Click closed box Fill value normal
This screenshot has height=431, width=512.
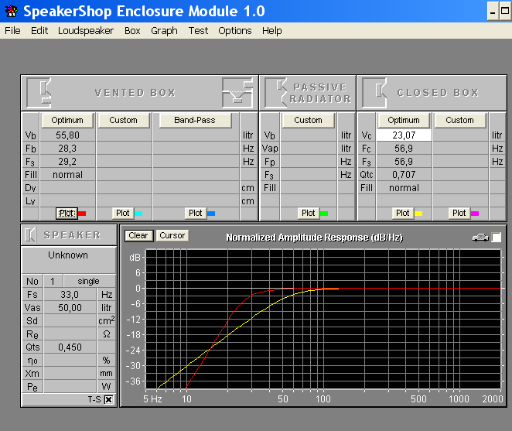[x=404, y=188]
